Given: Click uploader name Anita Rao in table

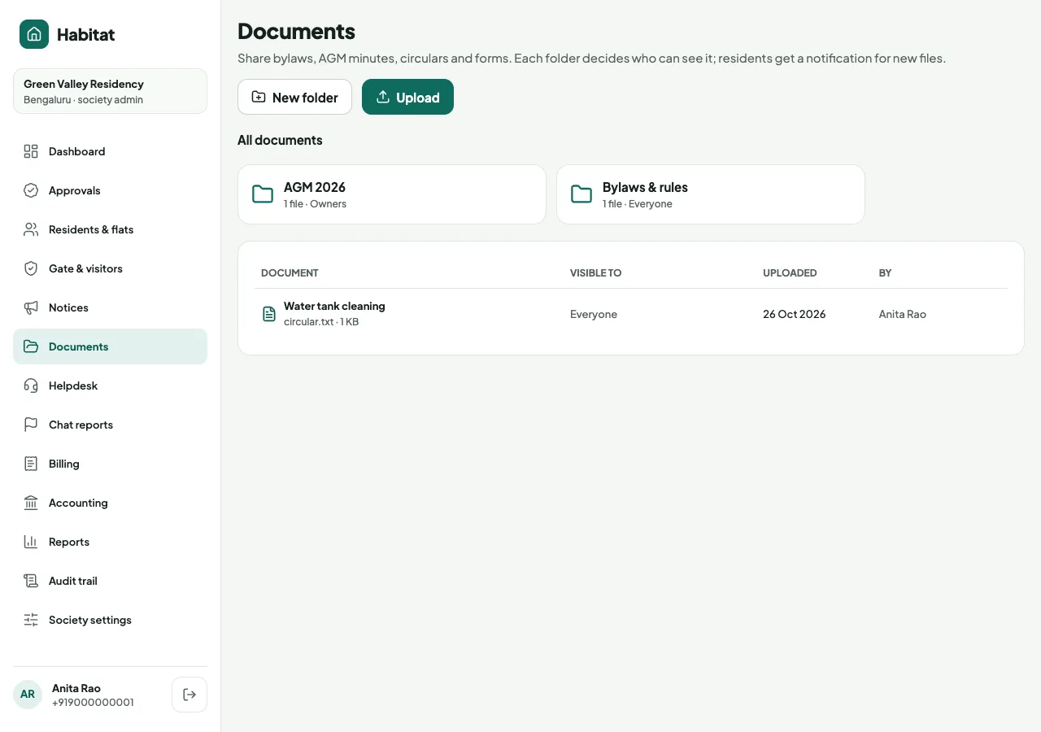Looking at the screenshot, I should point(902,314).
